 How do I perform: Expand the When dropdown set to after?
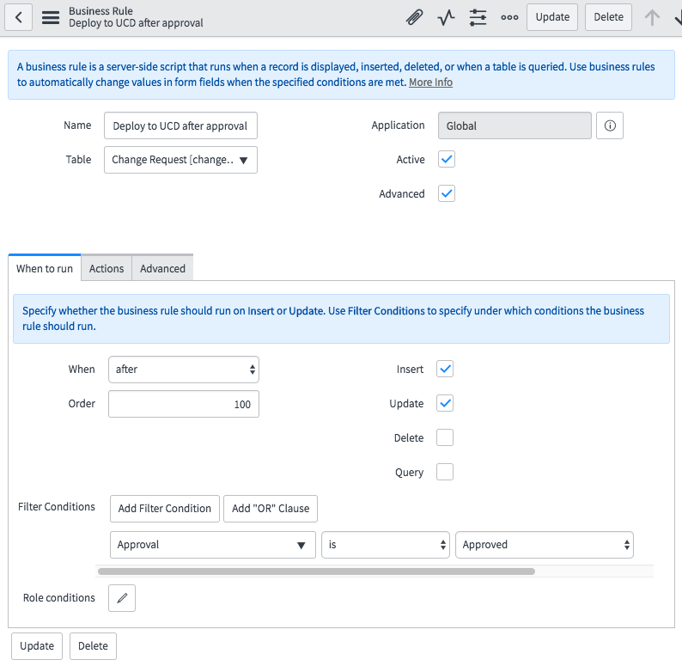tap(183, 370)
